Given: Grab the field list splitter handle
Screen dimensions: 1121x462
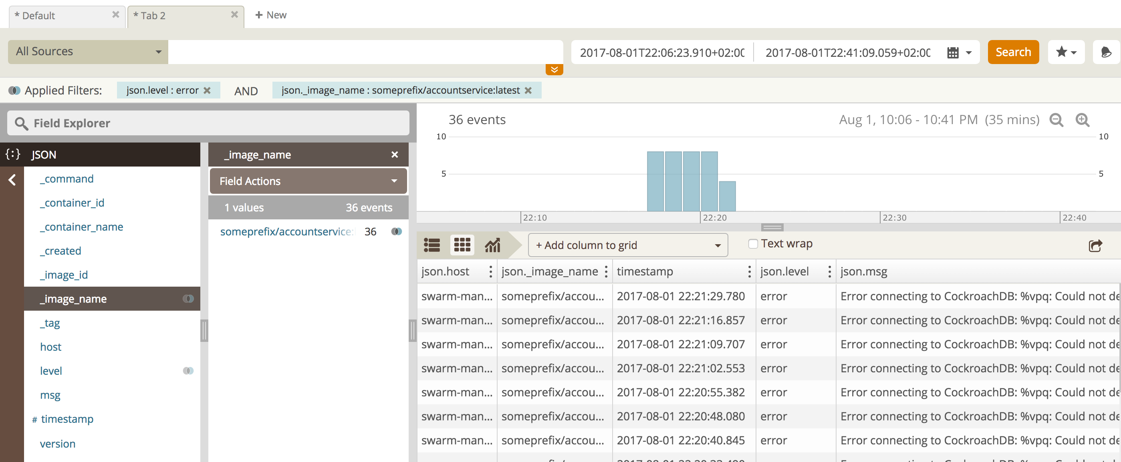Looking at the screenshot, I should point(204,331).
